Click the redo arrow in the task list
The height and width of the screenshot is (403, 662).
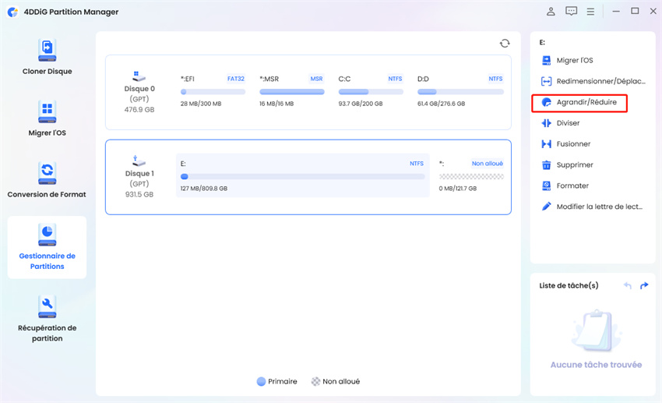(x=644, y=286)
